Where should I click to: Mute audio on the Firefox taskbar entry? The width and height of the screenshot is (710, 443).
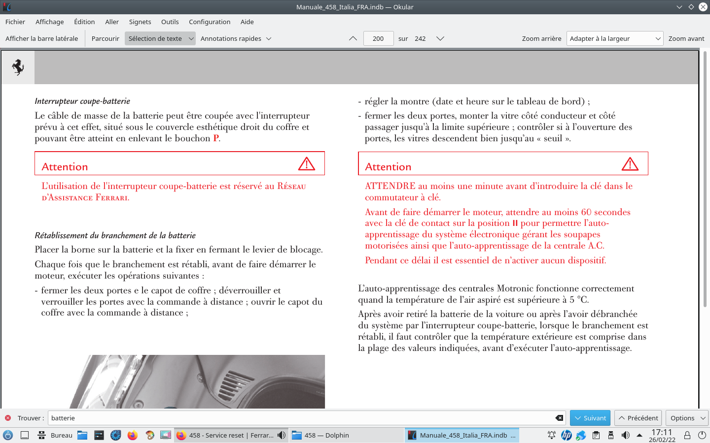pos(282,435)
